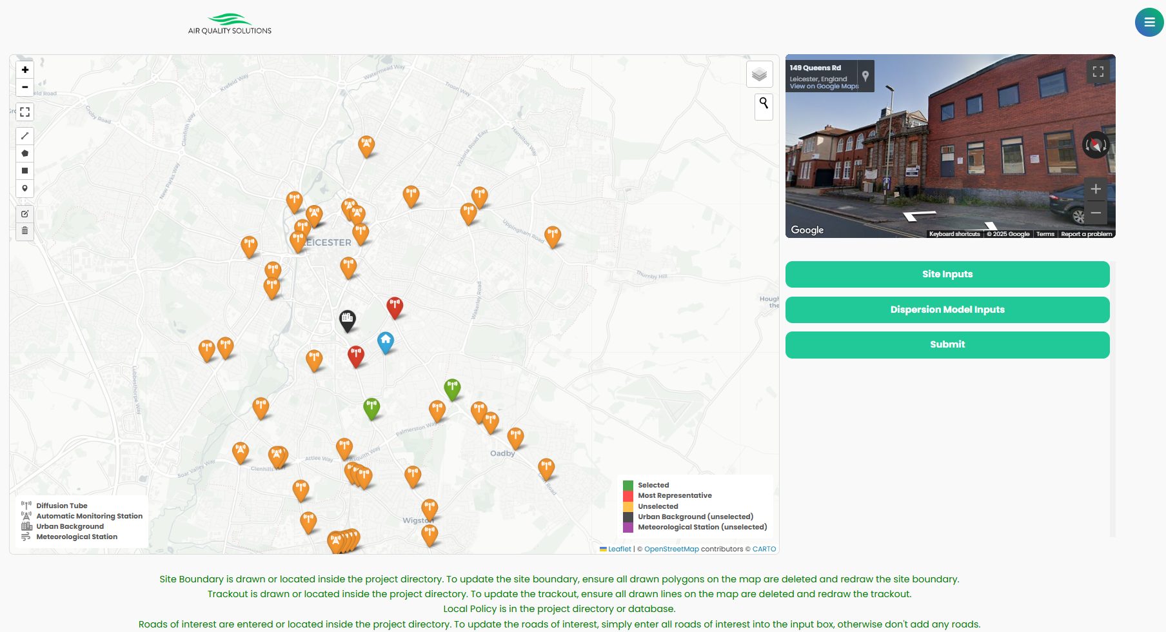
Task: Select the draw rectangle tool
Action: point(25,171)
